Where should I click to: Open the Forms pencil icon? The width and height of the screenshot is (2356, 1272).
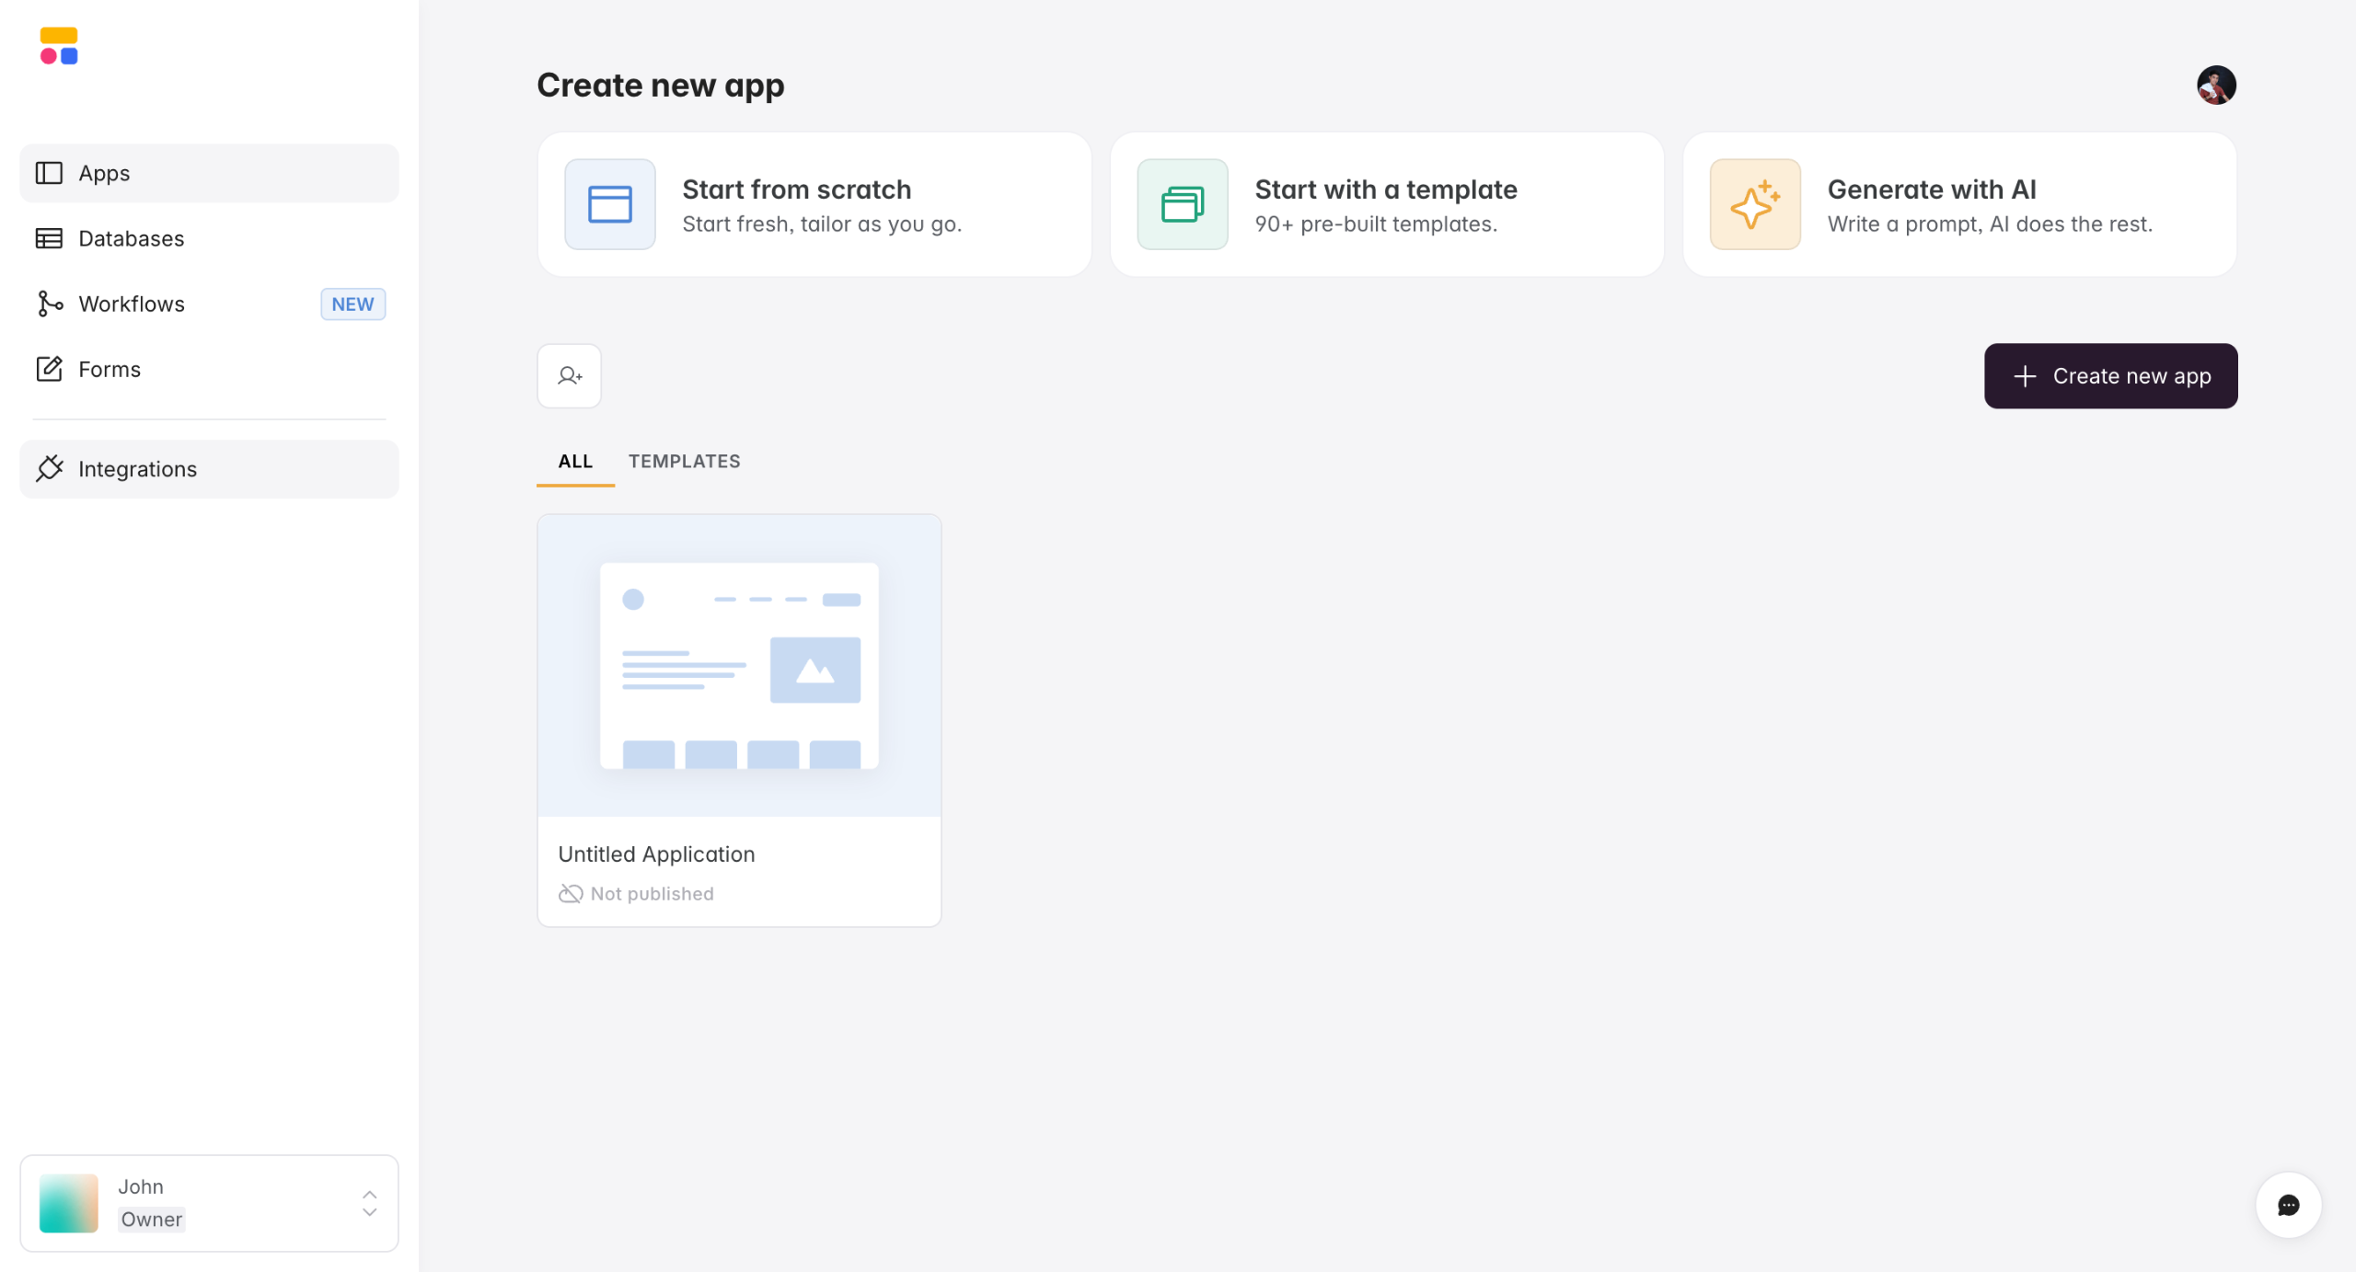(49, 369)
